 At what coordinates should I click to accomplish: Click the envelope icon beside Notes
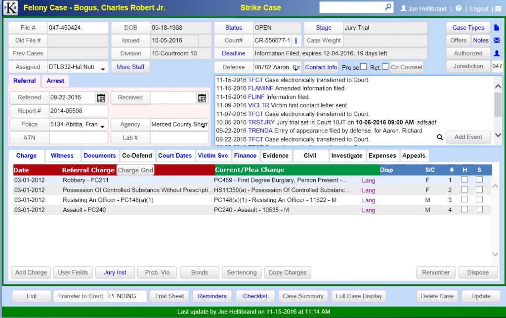tap(497, 40)
